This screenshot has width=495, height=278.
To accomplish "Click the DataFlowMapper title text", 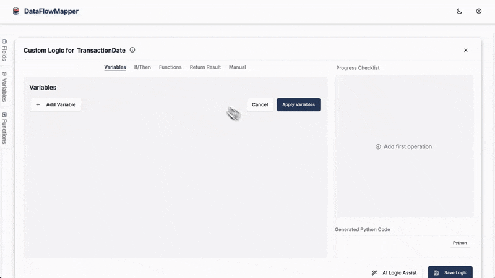I will tap(51, 11).
